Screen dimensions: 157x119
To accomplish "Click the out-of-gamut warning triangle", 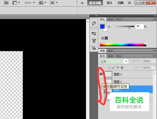I will click(x=102, y=38).
